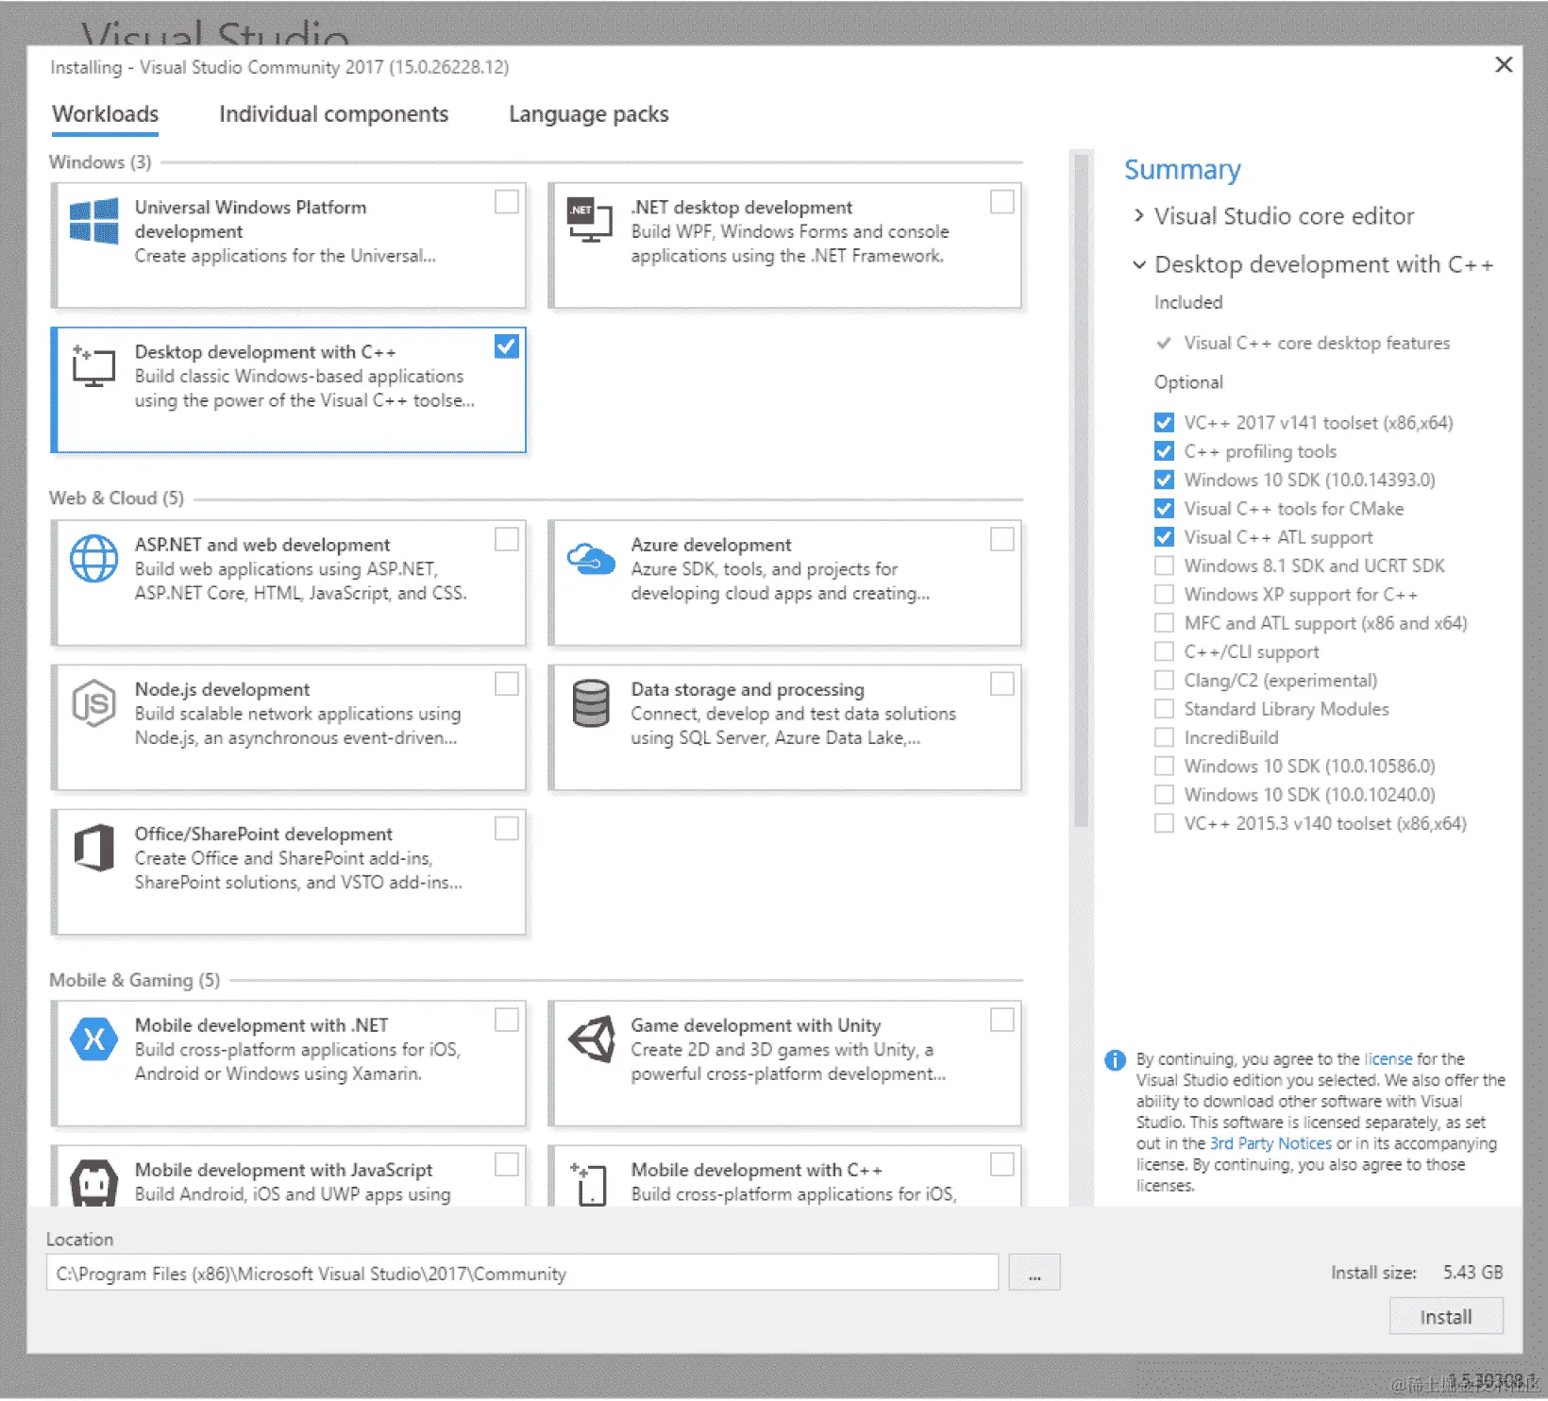Click the Node.js JS hexagon icon
This screenshot has height=1401, width=1548.
(94, 703)
